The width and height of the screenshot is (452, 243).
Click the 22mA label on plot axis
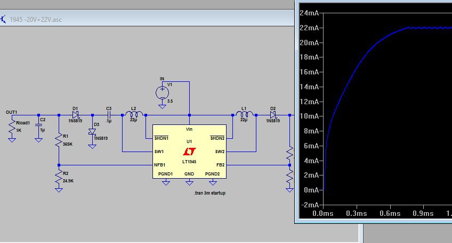(x=309, y=28)
